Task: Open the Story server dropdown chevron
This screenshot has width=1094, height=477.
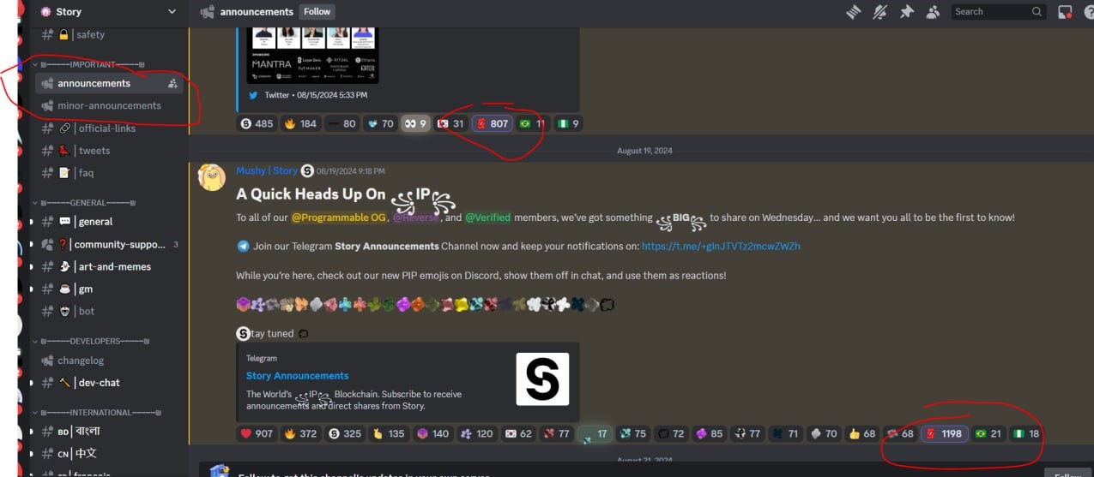Action: [x=172, y=12]
